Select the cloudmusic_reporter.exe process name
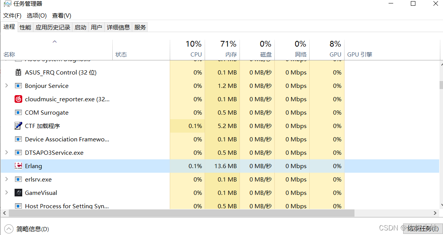The height and width of the screenshot is (235, 443). [x=67, y=99]
